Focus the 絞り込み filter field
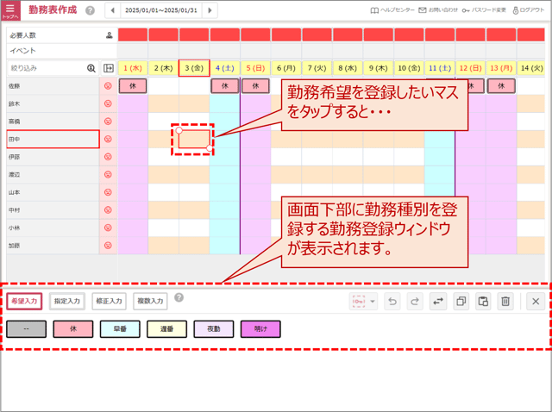Viewport: 552px width, 412px height. click(52, 68)
